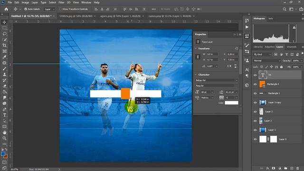Toggle Show Transform Controls checkbox

pyautogui.click(x=60, y=9)
